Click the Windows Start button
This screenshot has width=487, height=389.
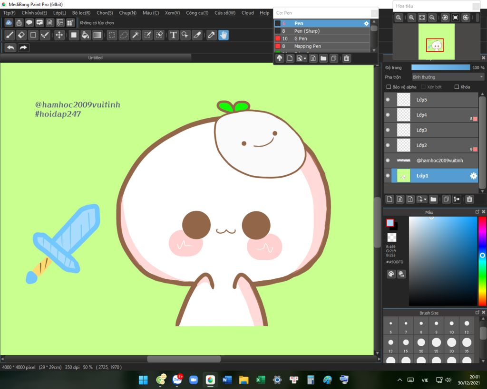pos(143,380)
